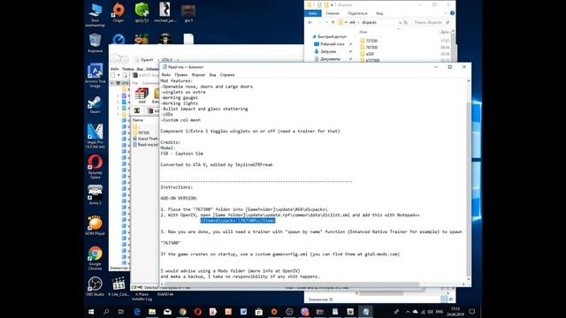566x318 pixels.
Task: Click the search dlcpacks input field
Action: 431,22
